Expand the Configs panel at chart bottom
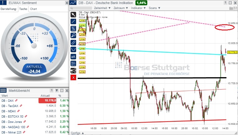This screenshot has width=238, height=135. (77, 133)
